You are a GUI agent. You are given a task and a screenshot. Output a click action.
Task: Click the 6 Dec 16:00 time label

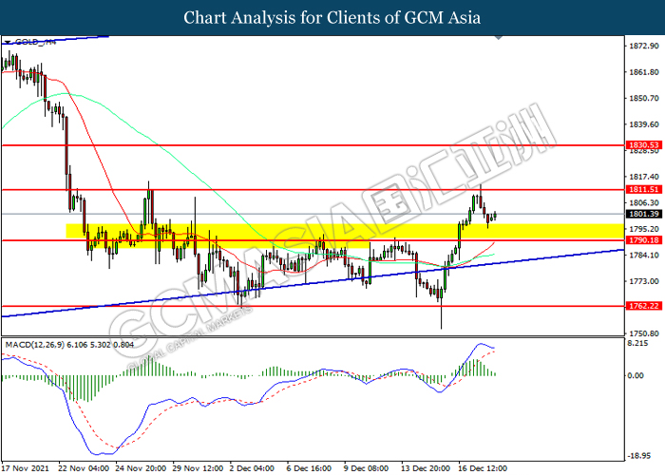(x=309, y=468)
